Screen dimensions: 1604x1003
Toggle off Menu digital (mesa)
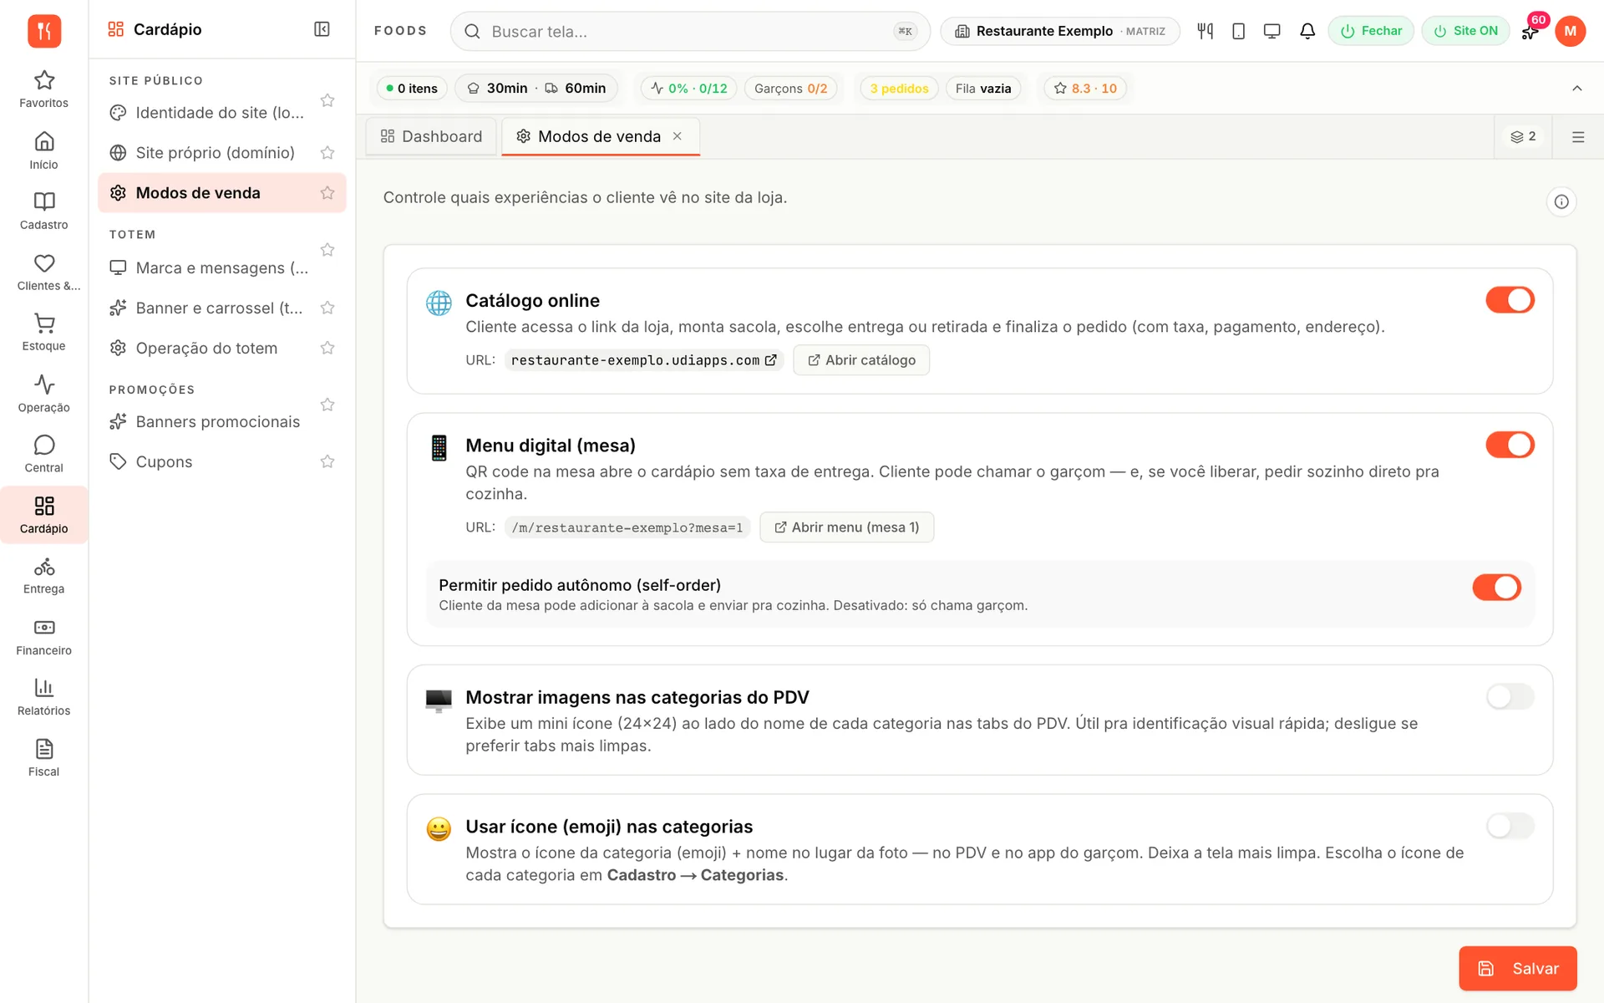click(1510, 445)
